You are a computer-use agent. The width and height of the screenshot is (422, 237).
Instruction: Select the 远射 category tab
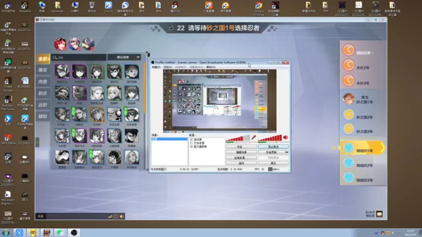tap(43, 105)
